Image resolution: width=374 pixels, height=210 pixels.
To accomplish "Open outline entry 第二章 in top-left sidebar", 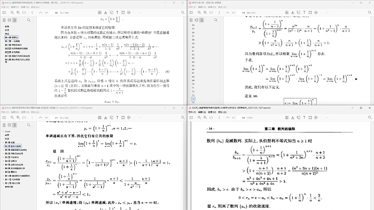I will (x=12, y=41).
